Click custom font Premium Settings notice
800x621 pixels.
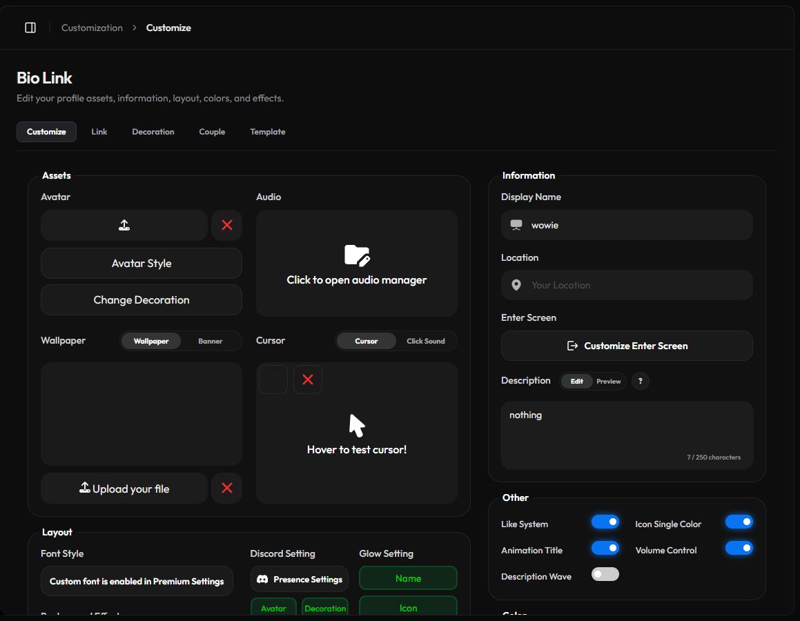[137, 581]
